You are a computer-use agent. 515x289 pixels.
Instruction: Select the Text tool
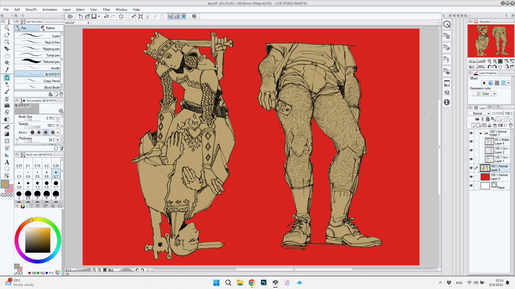(x=7, y=162)
